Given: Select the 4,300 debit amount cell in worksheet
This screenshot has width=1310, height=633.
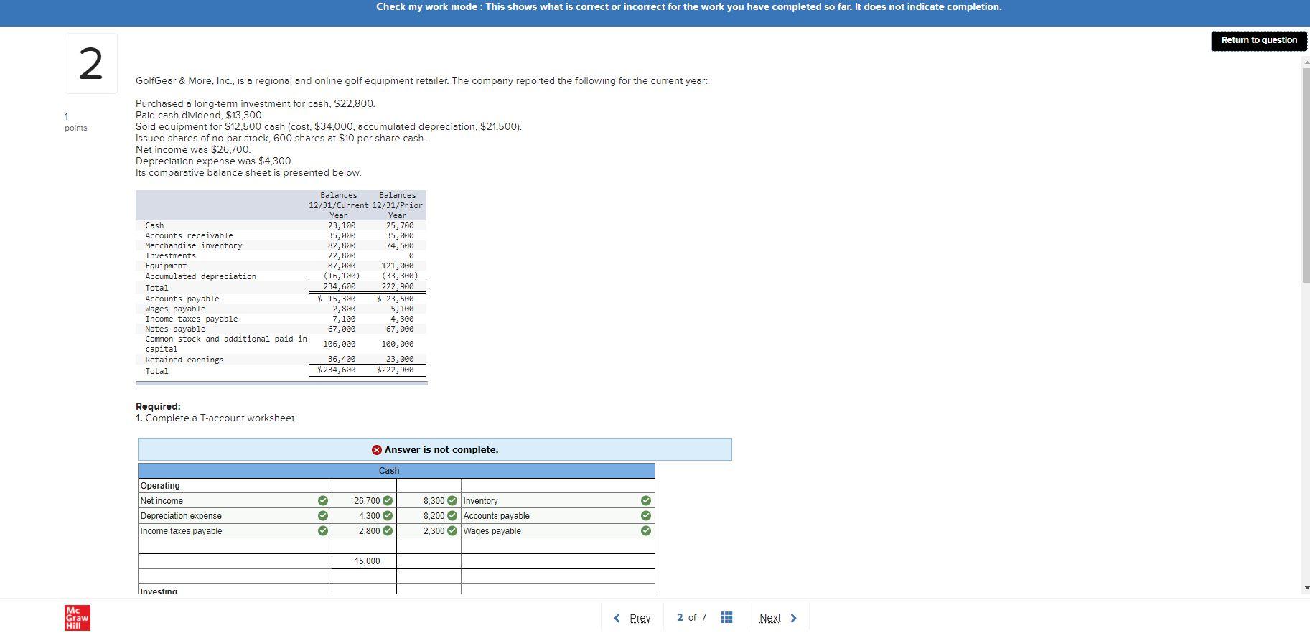Looking at the screenshot, I should (364, 516).
